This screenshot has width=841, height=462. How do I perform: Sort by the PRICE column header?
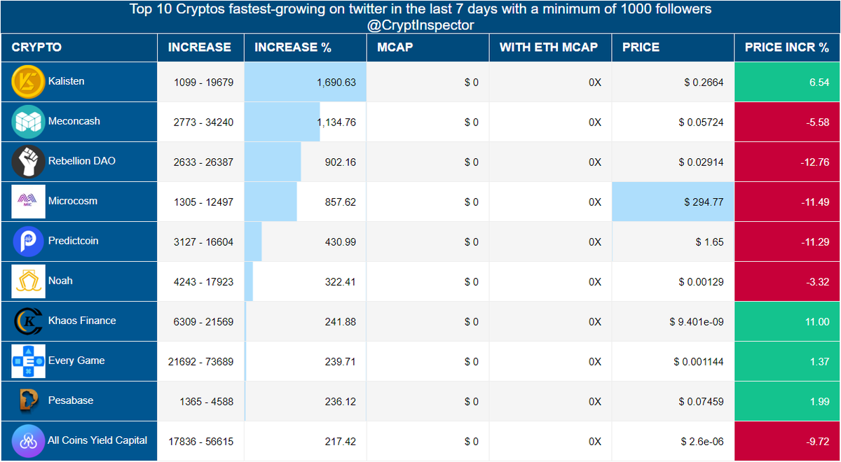(673, 48)
